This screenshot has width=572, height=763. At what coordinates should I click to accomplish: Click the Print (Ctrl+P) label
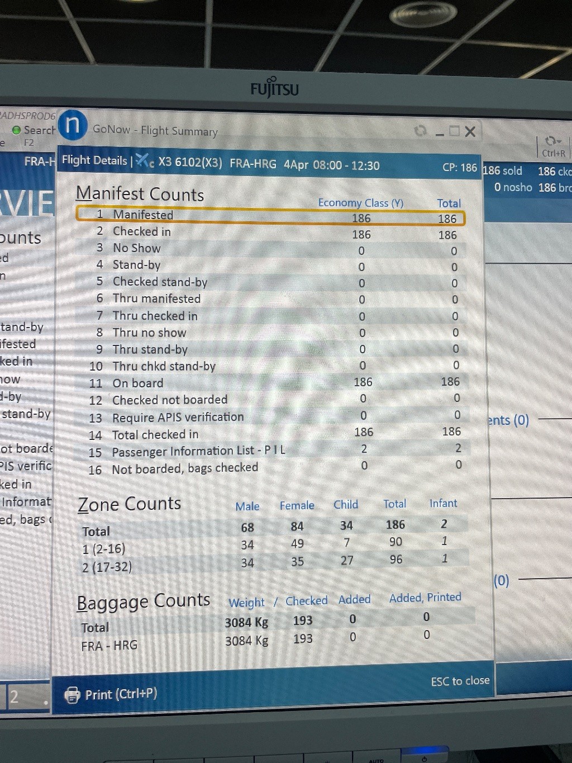pyautogui.click(x=121, y=694)
